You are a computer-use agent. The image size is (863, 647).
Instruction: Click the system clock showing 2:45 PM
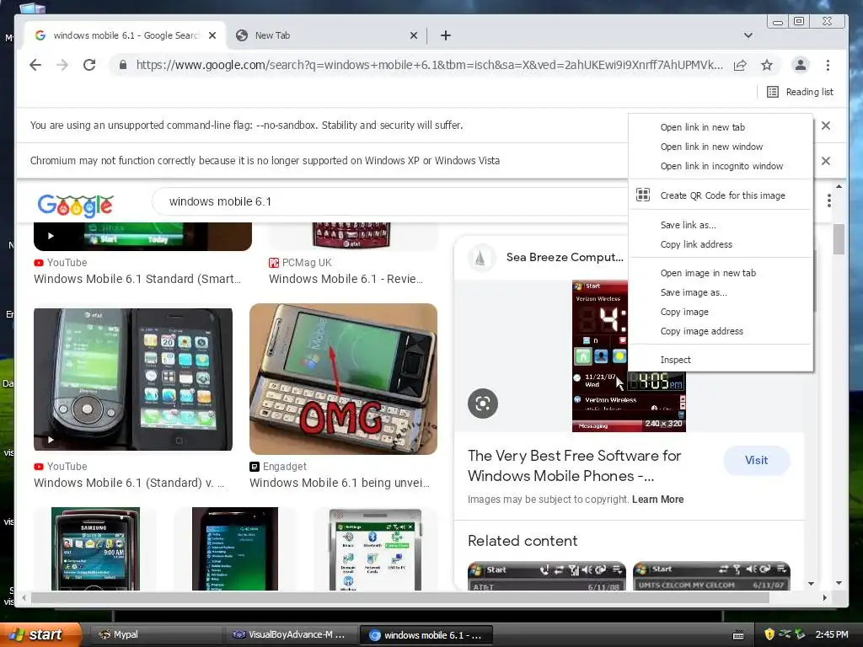tap(832, 634)
